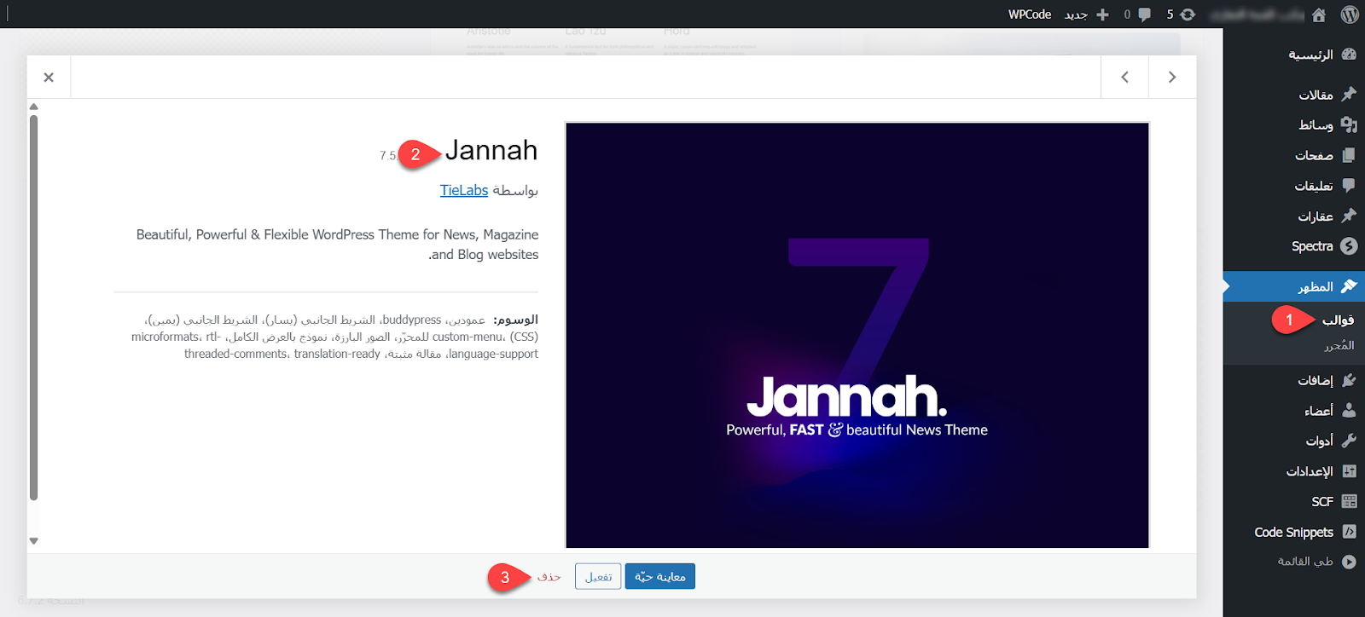1365x617 pixels.
Task: Open the وسائط media icon
Action: tap(1349, 124)
